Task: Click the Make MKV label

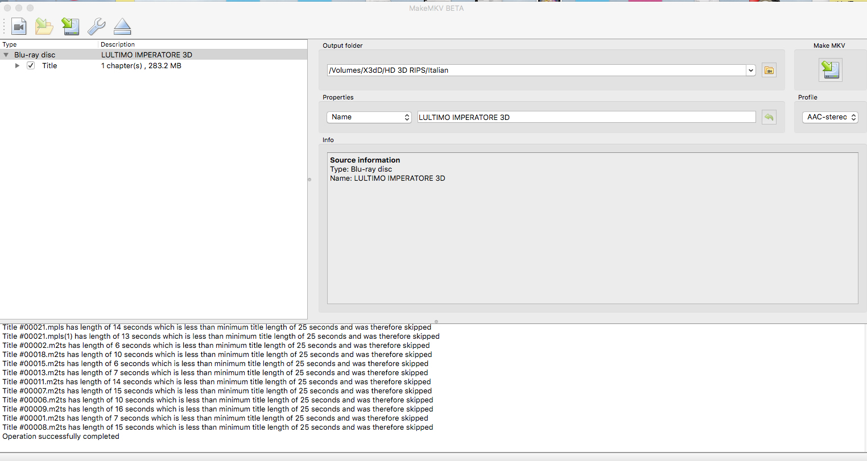Action: pos(829,45)
